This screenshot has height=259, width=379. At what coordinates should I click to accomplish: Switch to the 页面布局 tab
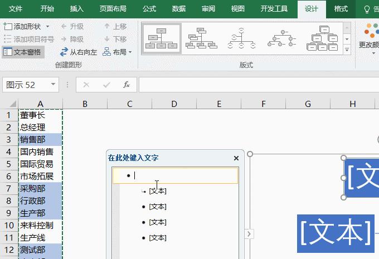[113, 9]
